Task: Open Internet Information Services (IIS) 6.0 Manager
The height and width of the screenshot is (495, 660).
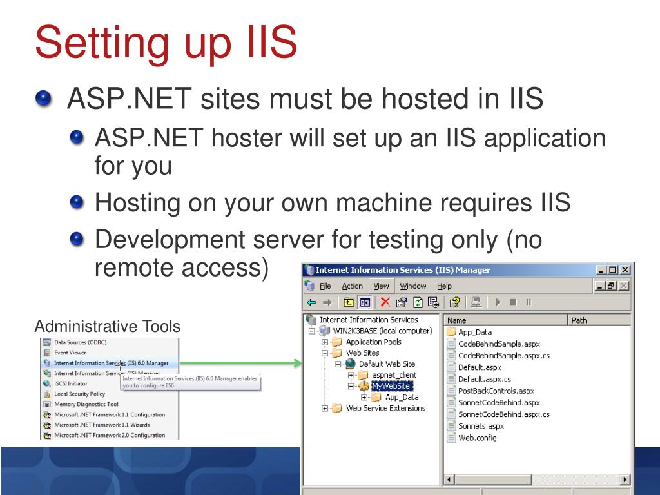Action: click(110, 363)
